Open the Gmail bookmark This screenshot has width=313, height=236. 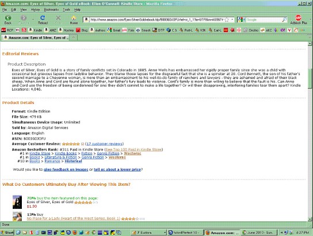(114, 30)
